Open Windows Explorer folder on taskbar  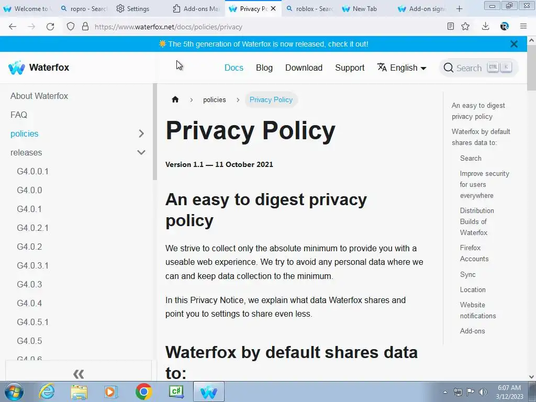coord(79,392)
